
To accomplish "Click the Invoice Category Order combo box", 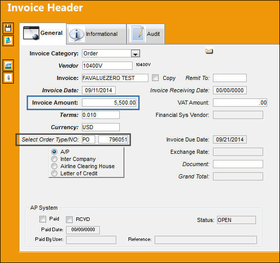I will point(111,53).
